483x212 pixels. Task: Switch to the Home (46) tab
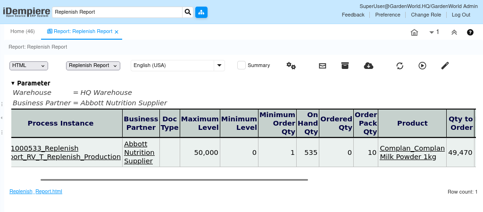click(23, 32)
